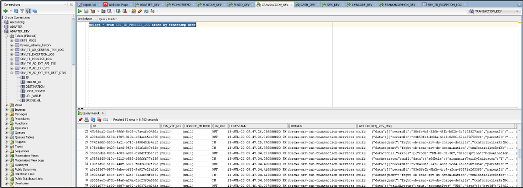This screenshot has height=188, width=523.
Task: Click the Clear eraser icon in the worksheet toolbar
Action: (140, 11)
